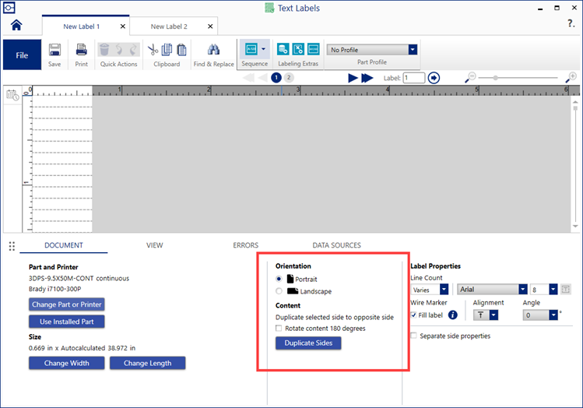Open the Part Profile dropdown
This screenshot has height=408, width=583.
pyautogui.click(x=413, y=50)
